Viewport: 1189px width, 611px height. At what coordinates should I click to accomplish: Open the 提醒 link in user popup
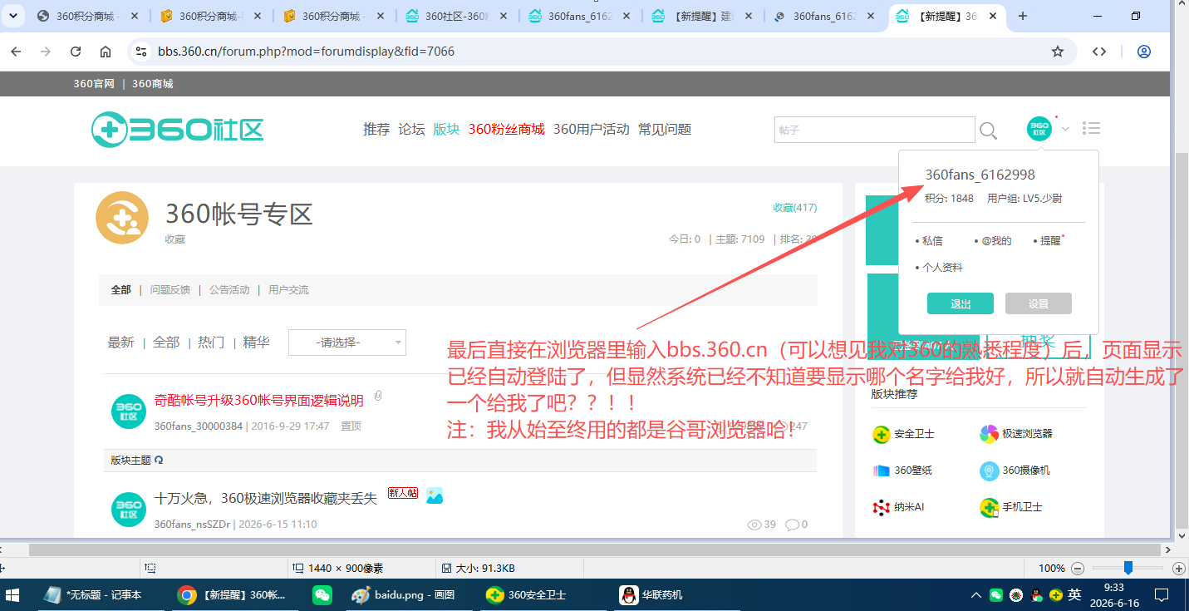click(x=1051, y=241)
